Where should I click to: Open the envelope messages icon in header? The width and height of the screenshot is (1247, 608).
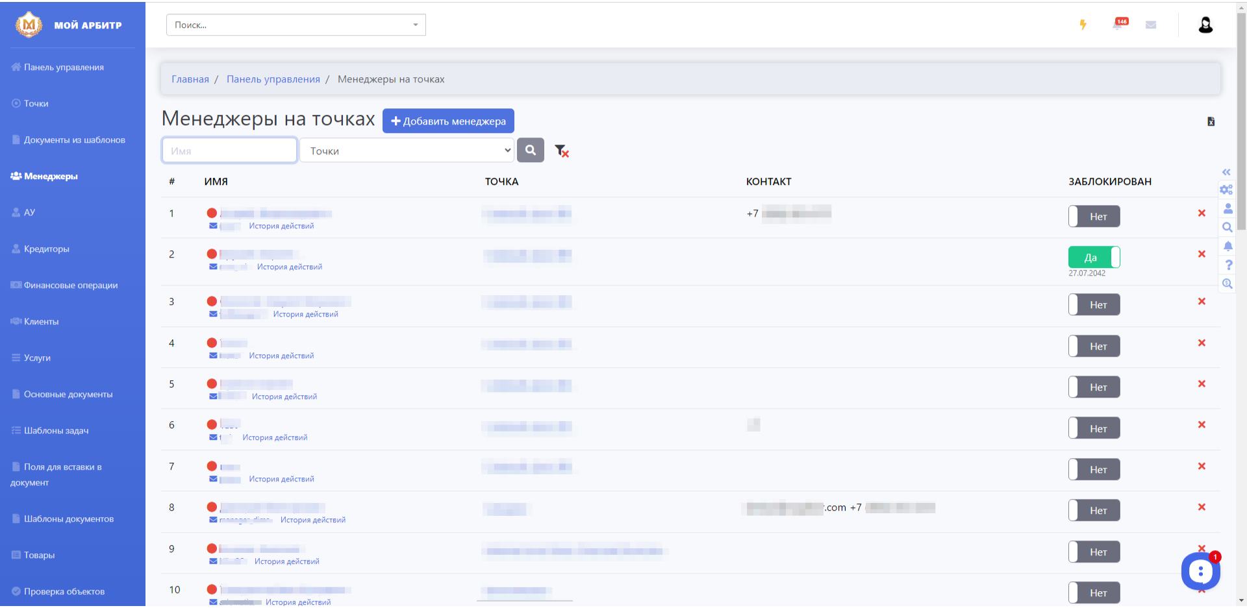click(x=1151, y=25)
